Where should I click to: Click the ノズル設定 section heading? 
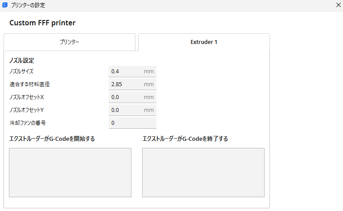(x=22, y=60)
